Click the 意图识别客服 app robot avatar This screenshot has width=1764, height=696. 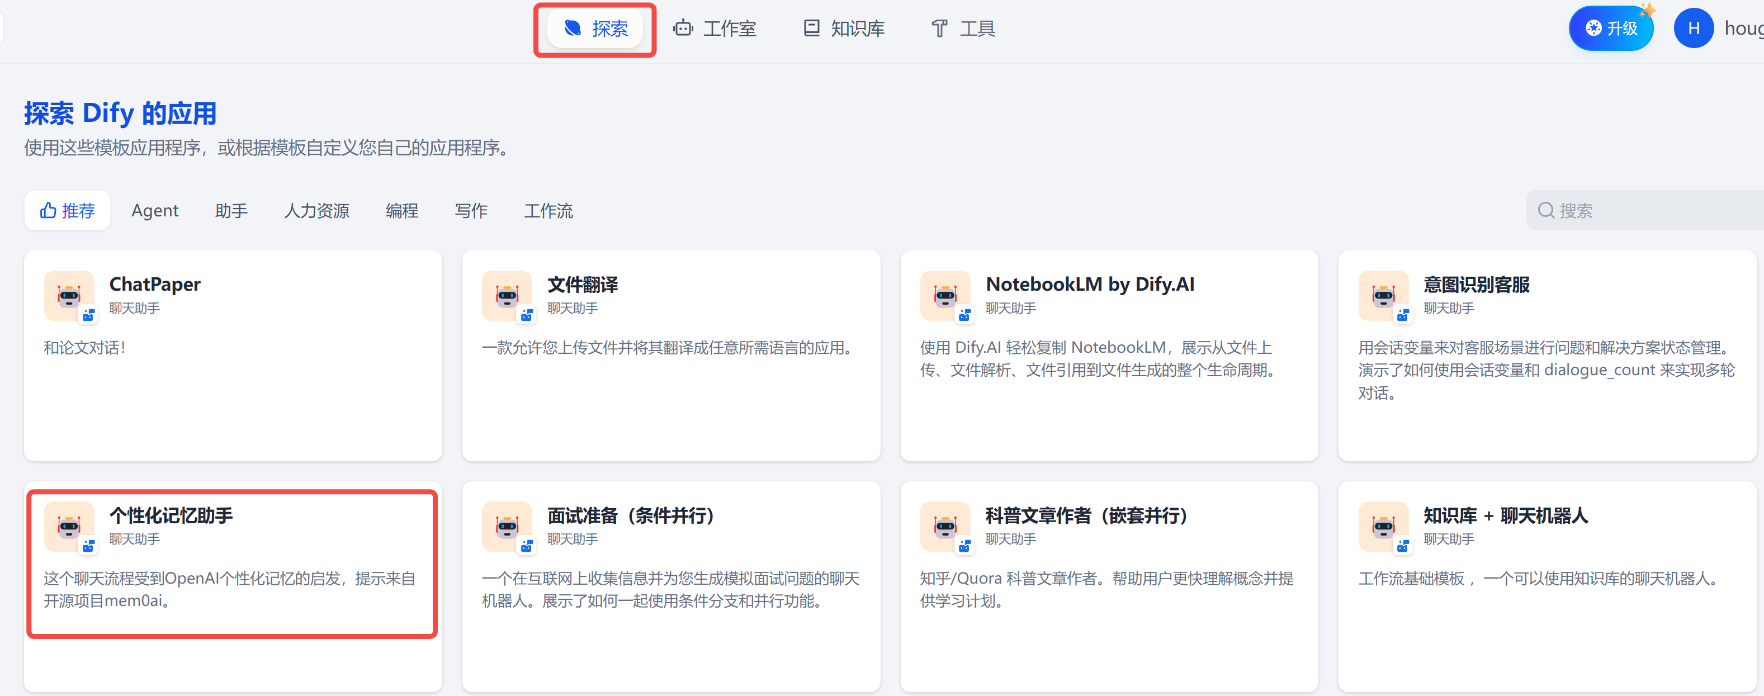(1384, 296)
